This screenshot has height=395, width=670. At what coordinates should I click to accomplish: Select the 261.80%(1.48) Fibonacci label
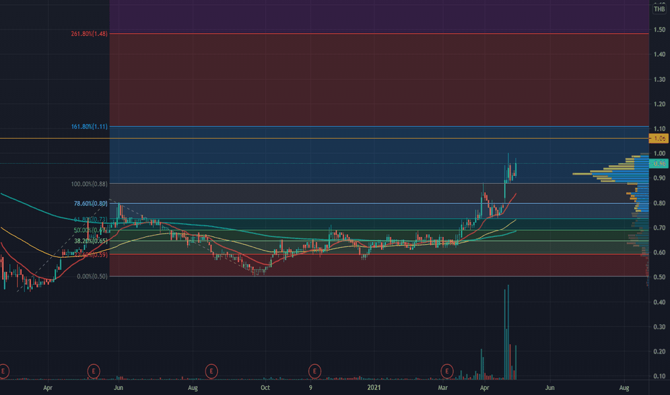click(x=89, y=34)
